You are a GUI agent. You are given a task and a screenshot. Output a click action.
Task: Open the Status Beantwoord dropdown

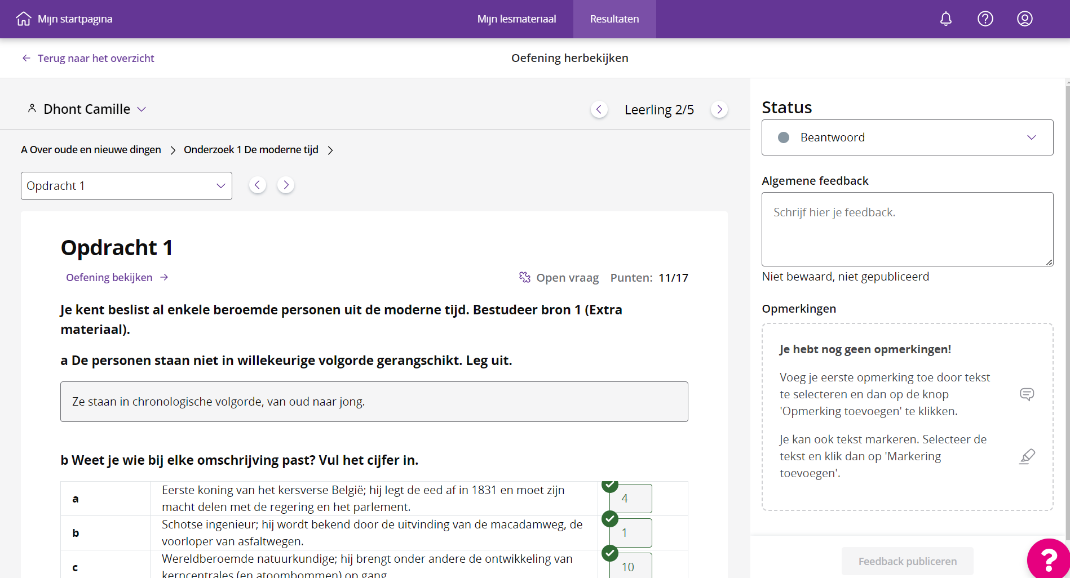coord(907,137)
